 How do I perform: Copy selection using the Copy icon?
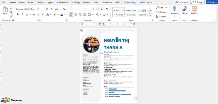pyautogui.click(x=11, y=12)
